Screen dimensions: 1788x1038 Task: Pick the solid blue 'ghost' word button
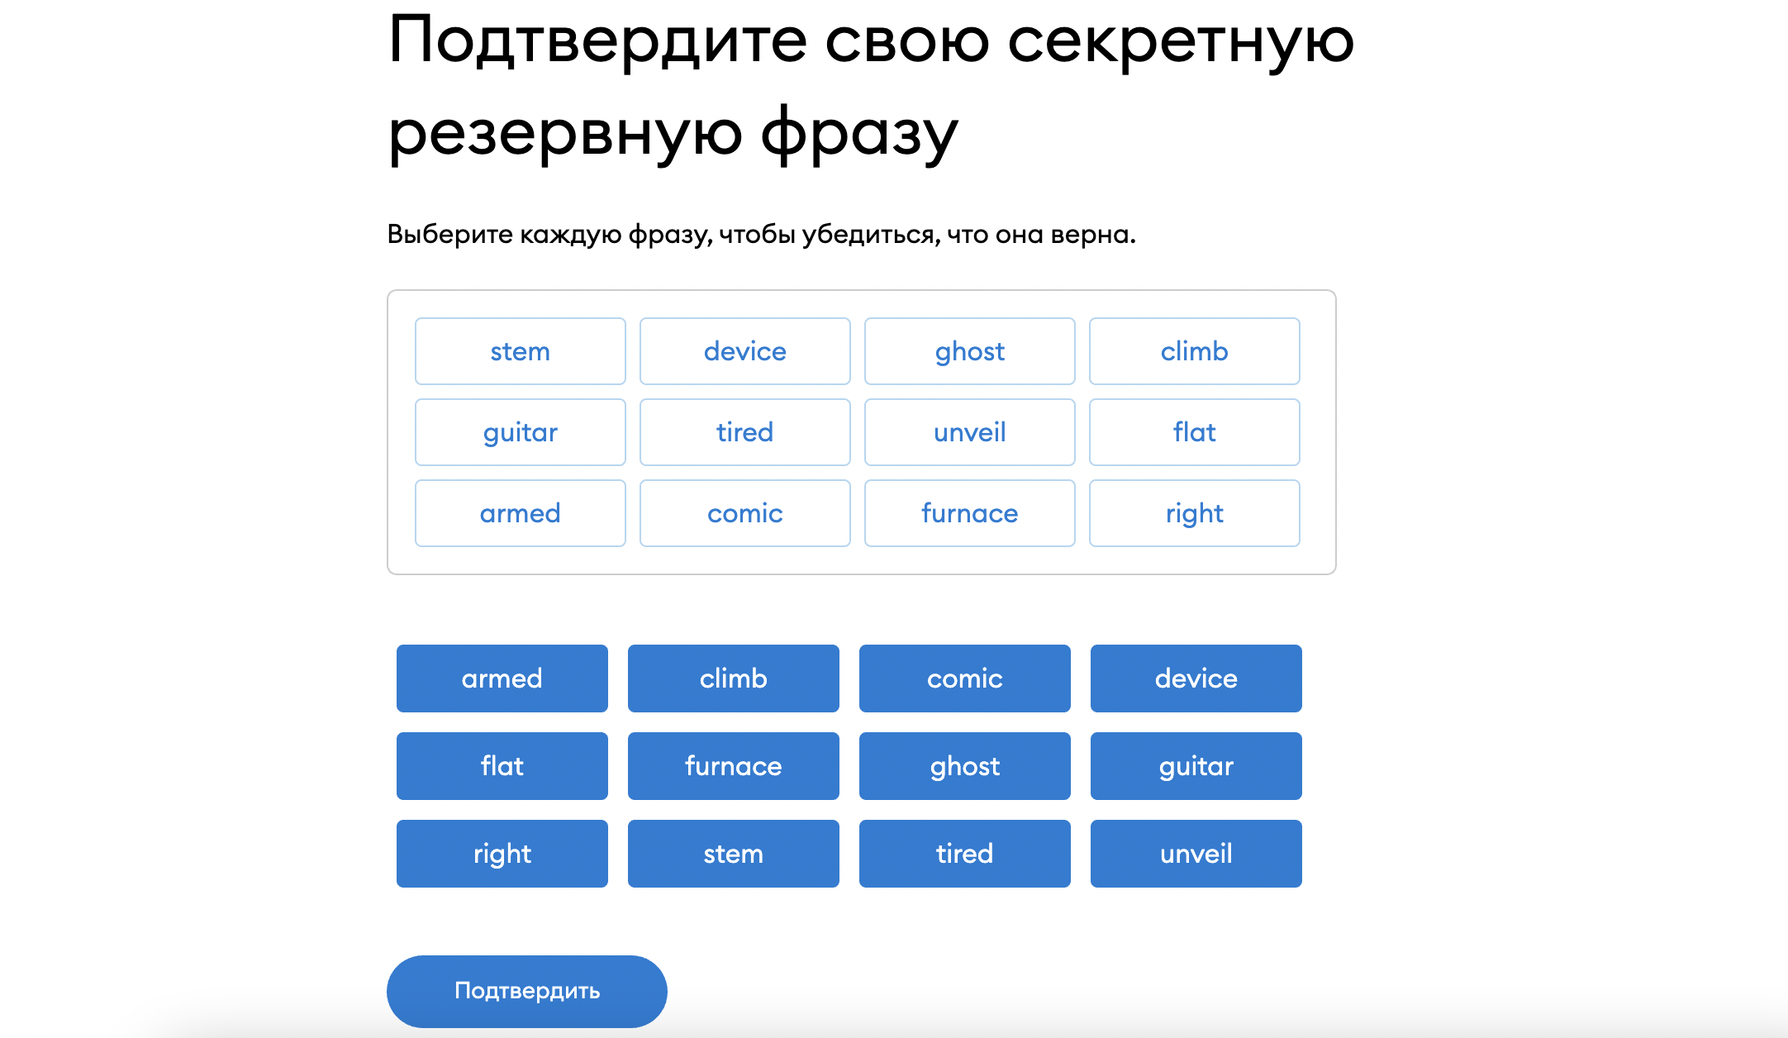[x=964, y=766]
